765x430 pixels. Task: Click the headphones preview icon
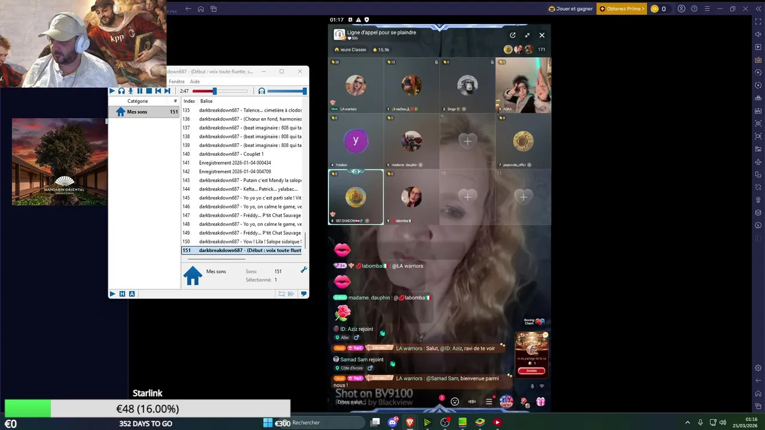[x=121, y=91]
